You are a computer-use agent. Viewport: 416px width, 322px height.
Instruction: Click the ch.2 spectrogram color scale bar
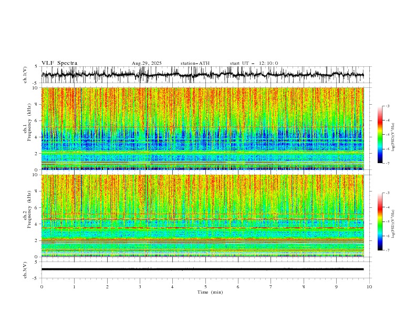[x=380, y=222]
